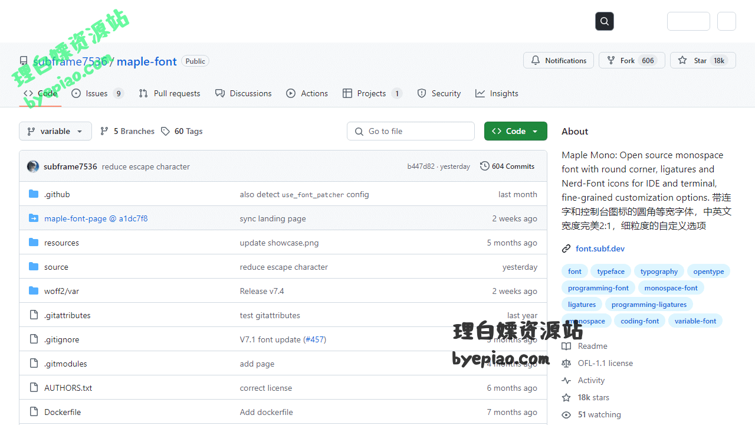Expand the variable branch dropdown
The height and width of the screenshot is (425, 755).
[55, 131]
